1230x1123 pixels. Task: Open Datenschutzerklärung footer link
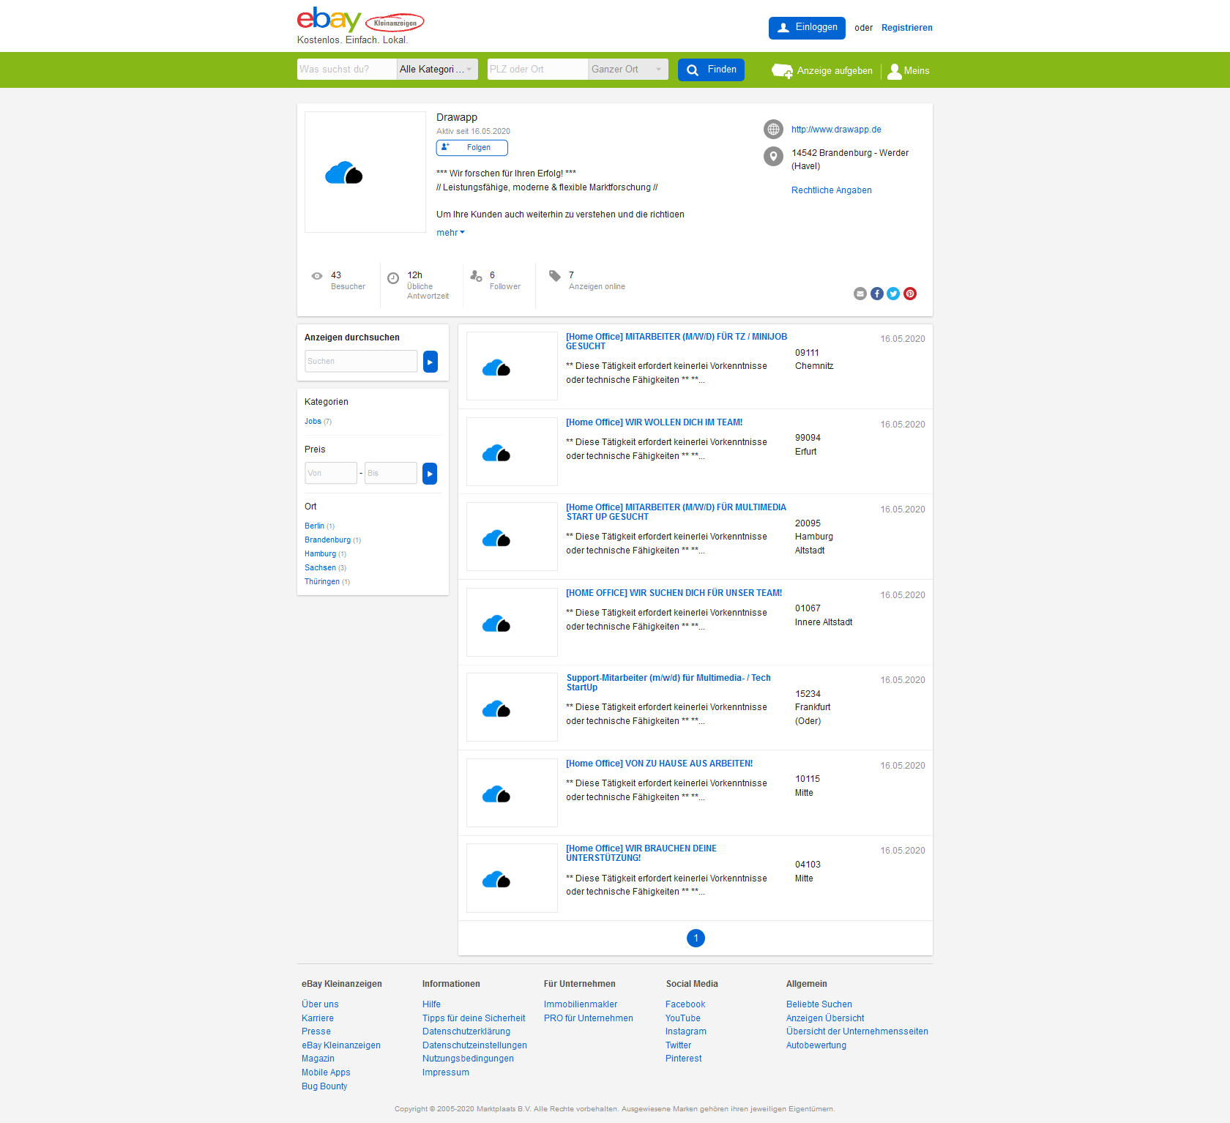466,1031
